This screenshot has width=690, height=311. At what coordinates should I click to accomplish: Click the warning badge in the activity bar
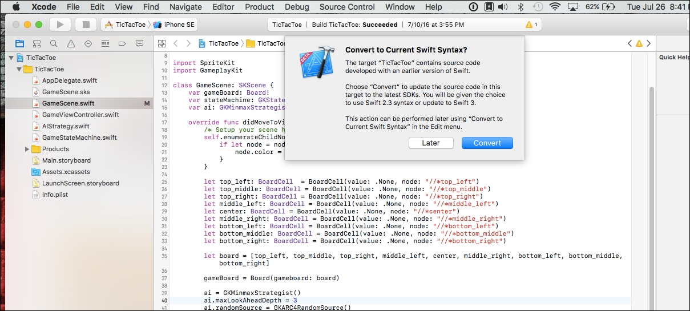[x=531, y=25]
